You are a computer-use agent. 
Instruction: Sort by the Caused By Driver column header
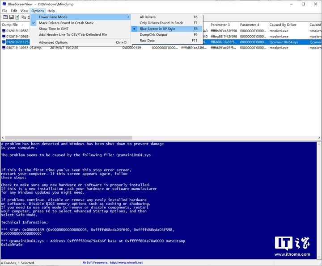[x=283, y=25]
